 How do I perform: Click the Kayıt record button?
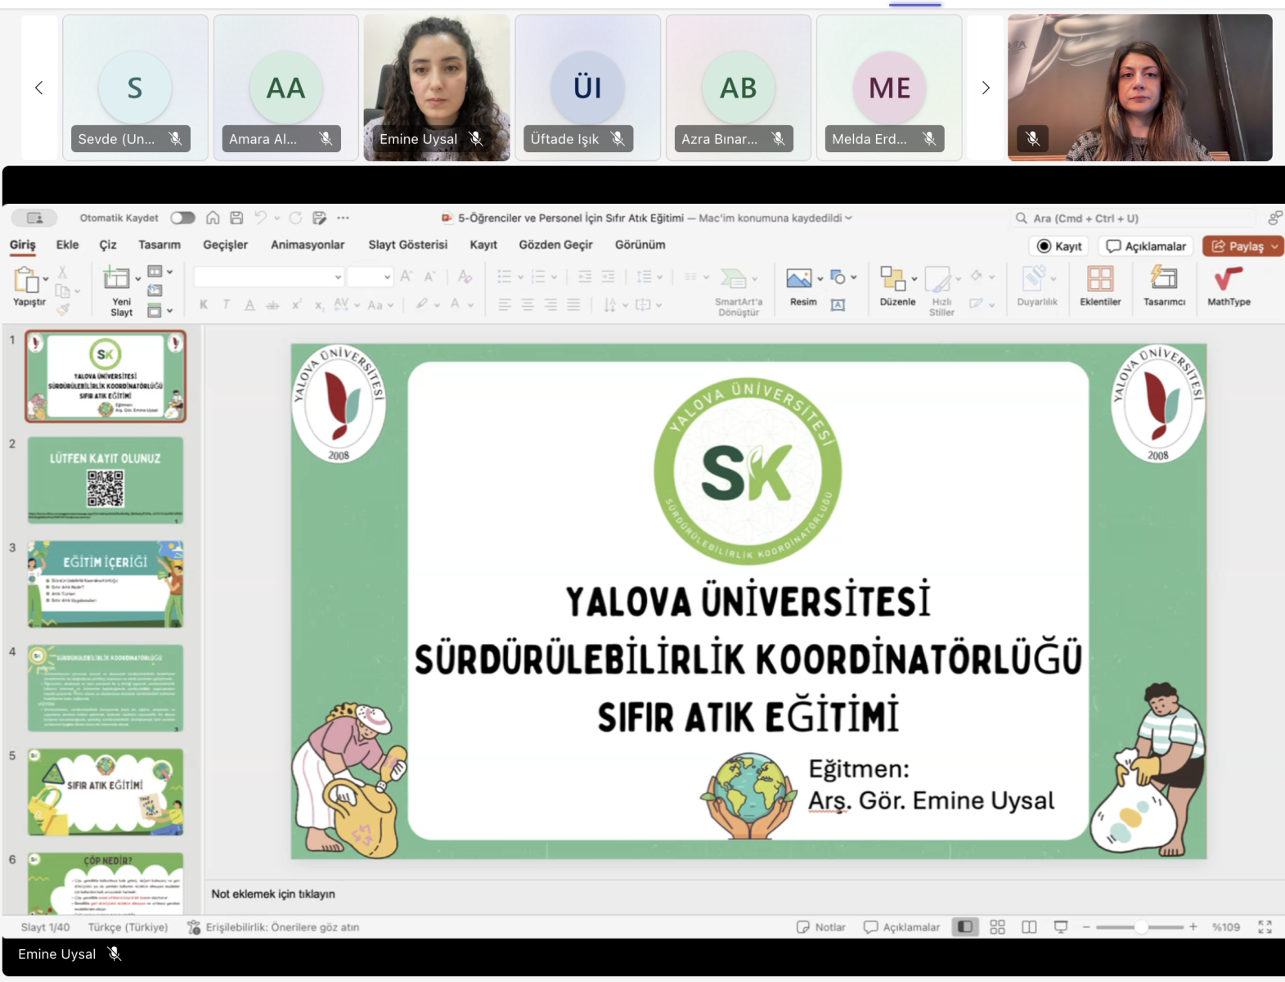(x=1059, y=246)
